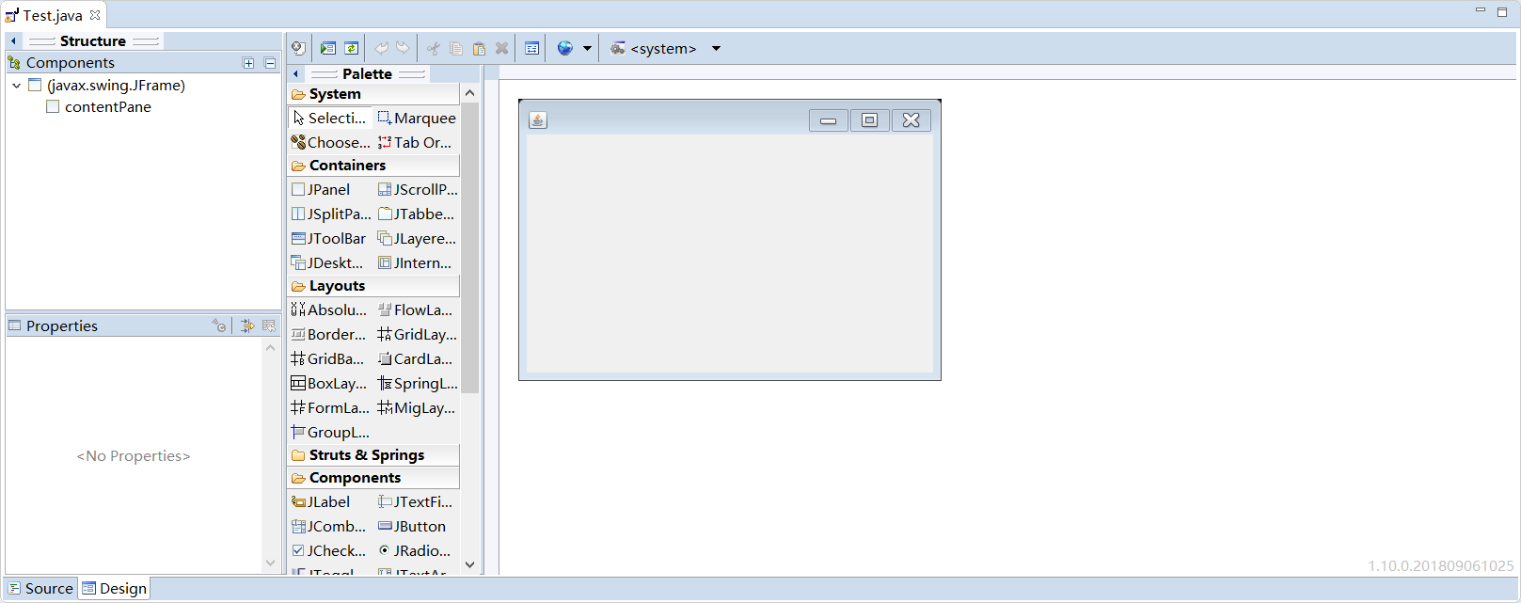Pick JLabel from Components palette

click(321, 501)
